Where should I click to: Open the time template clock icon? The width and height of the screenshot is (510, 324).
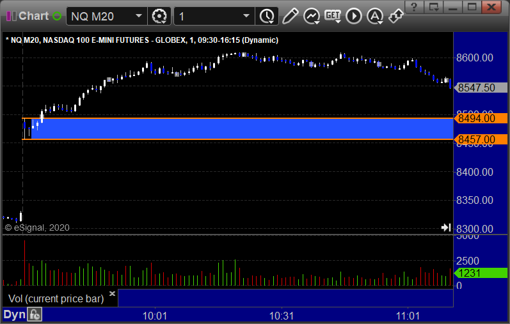tap(267, 16)
